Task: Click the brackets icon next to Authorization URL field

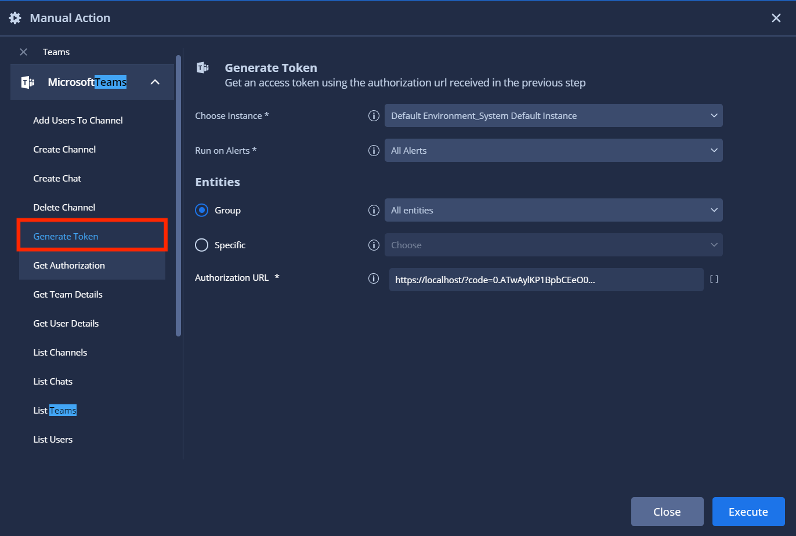Action: click(714, 279)
